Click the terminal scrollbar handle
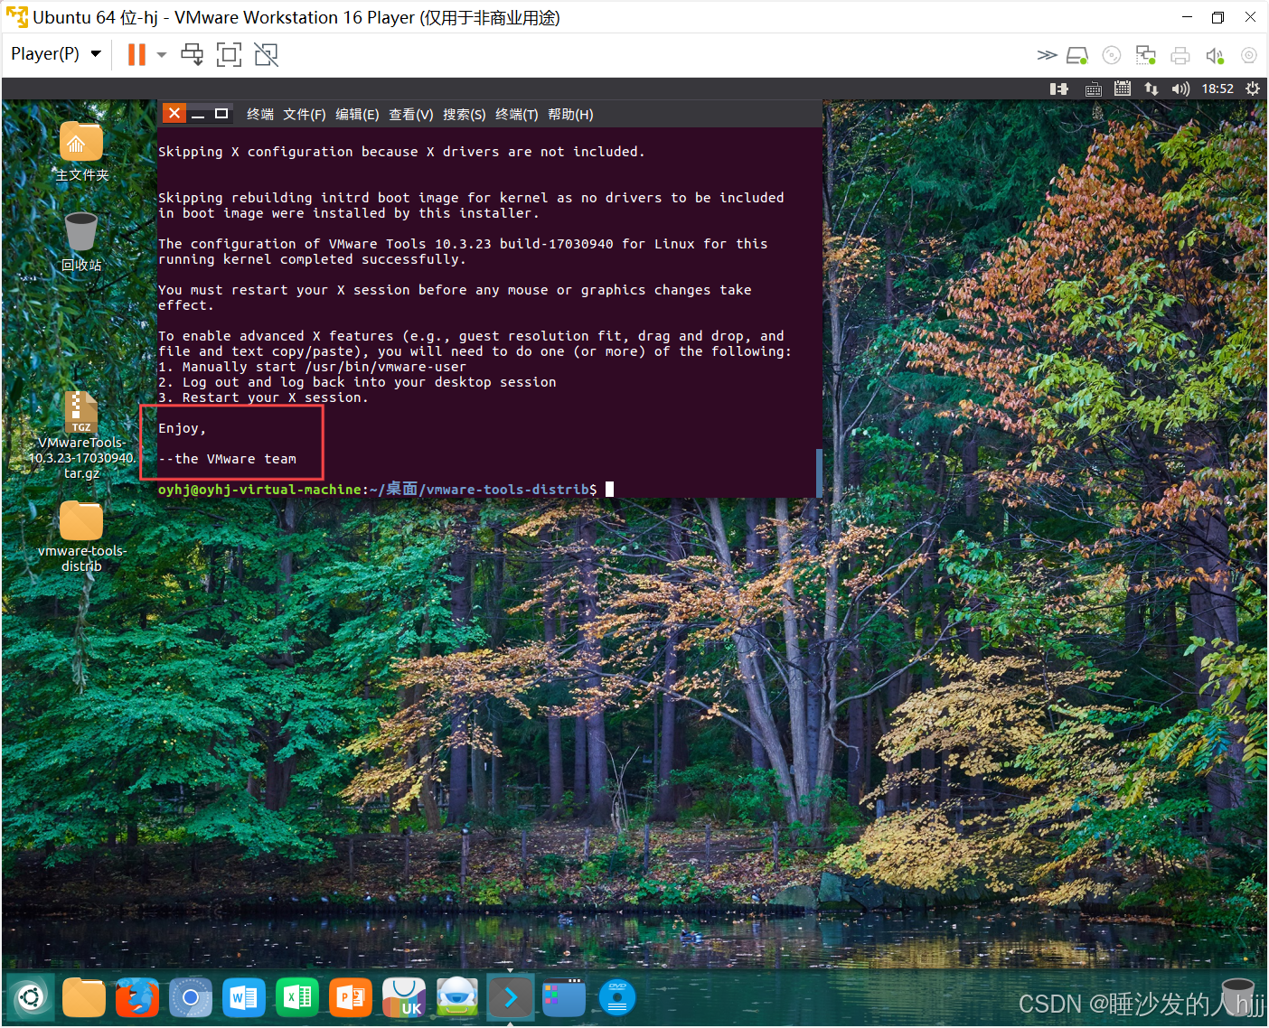This screenshot has width=1269, height=1028. coord(819,472)
